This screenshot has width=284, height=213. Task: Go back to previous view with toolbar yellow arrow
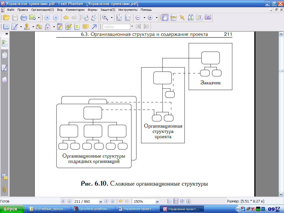tap(66, 17)
